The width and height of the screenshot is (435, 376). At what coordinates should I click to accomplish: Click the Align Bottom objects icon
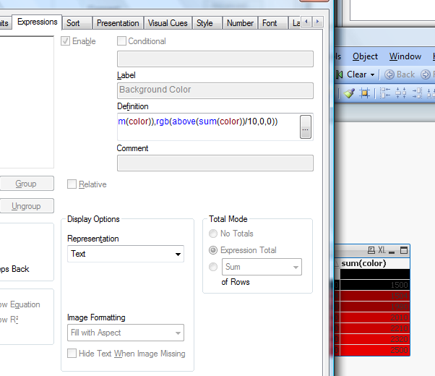(431, 93)
